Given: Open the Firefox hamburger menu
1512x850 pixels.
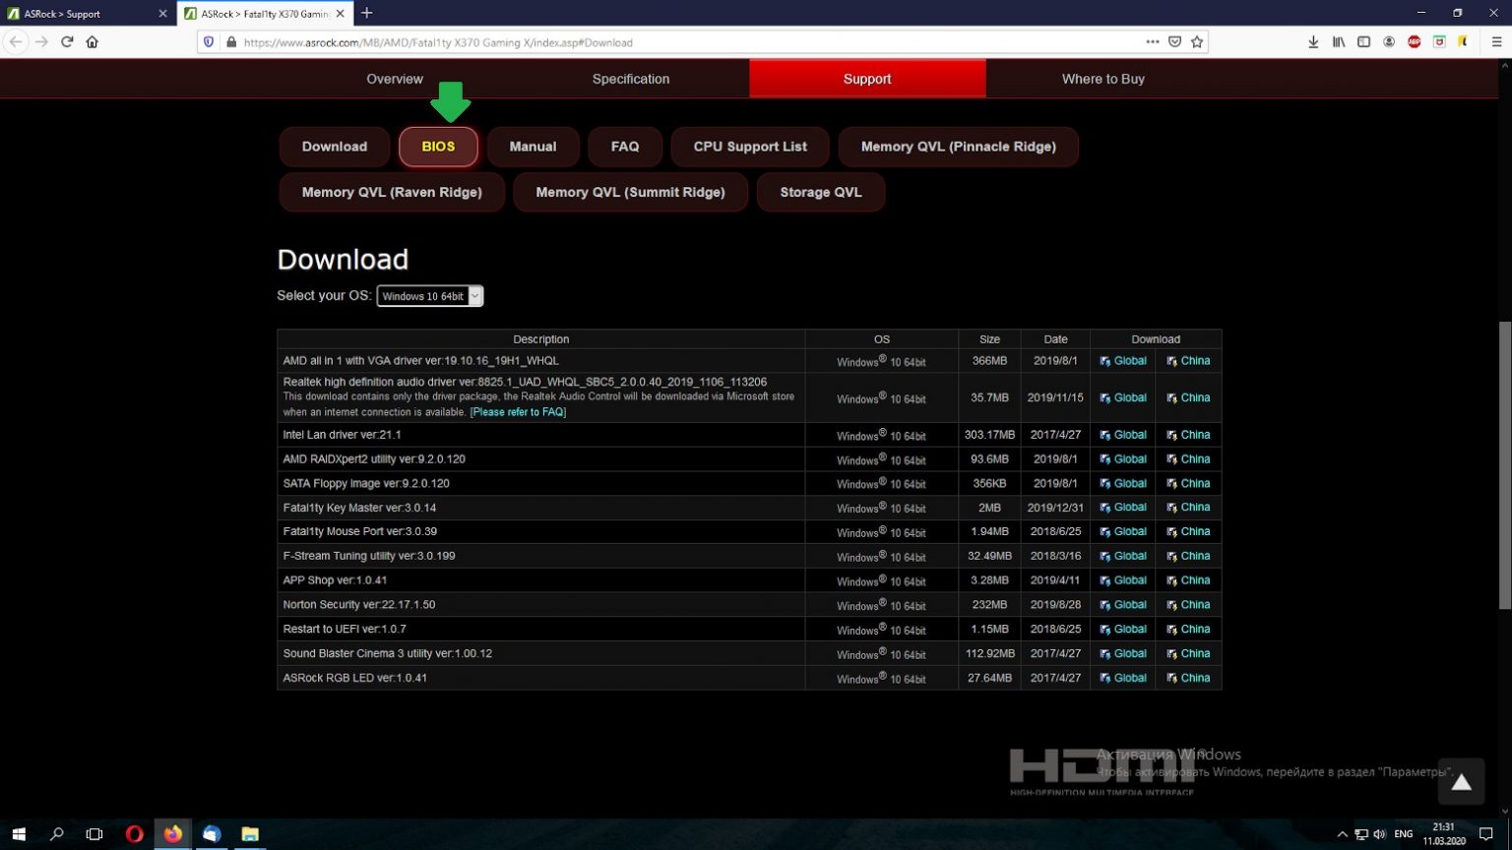Looking at the screenshot, I should (x=1496, y=41).
